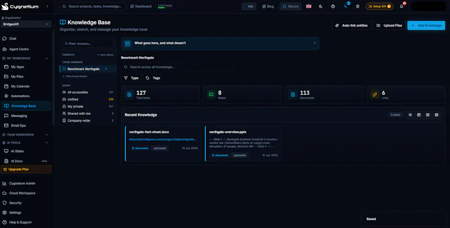Collapse the AI Tools section
Screen dimensions: 450x228
[47, 143]
